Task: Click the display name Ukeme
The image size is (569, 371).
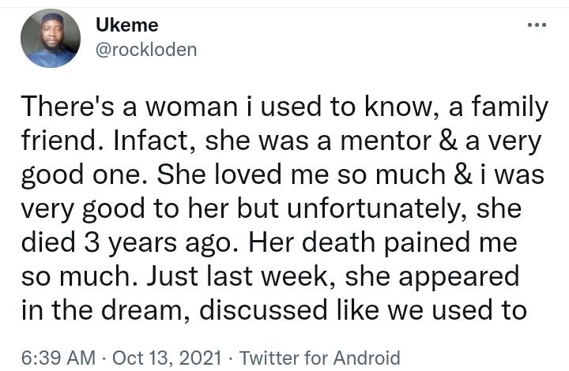Action: 127,25
